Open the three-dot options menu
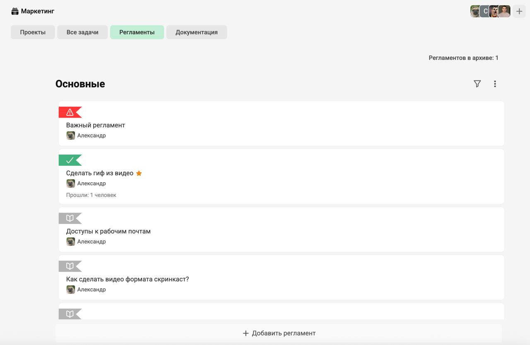This screenshot has height=345, width=530. pyautogui.click(x=495, y=84)
